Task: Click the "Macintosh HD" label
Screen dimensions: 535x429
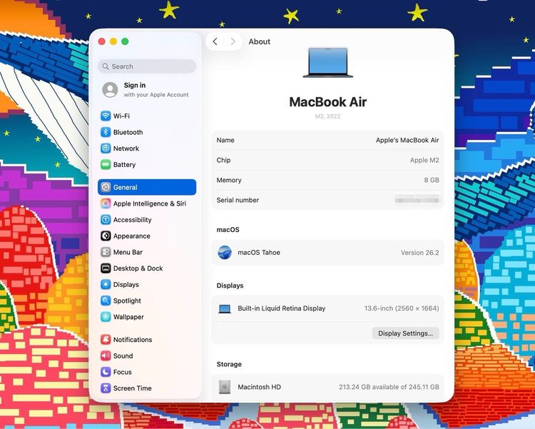Action: pyautogui.click(x=260, y=387)
